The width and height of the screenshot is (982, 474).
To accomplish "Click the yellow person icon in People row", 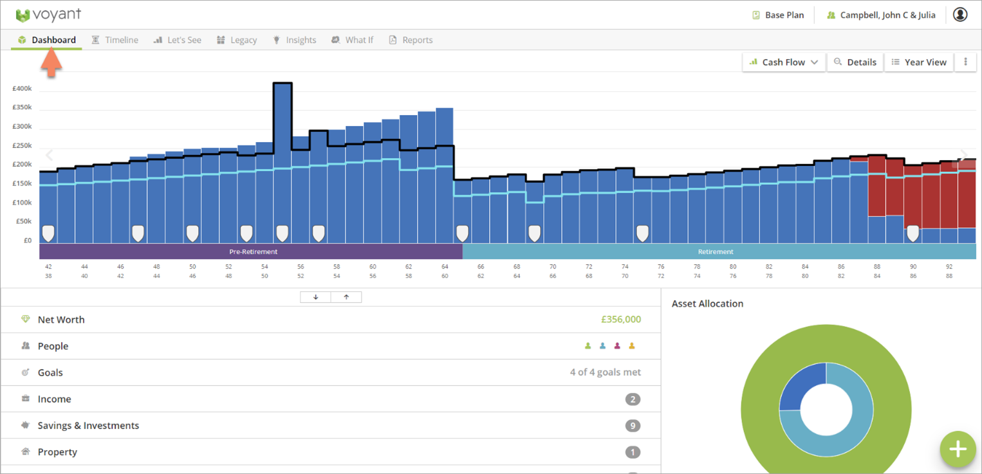I will point(631,346).
